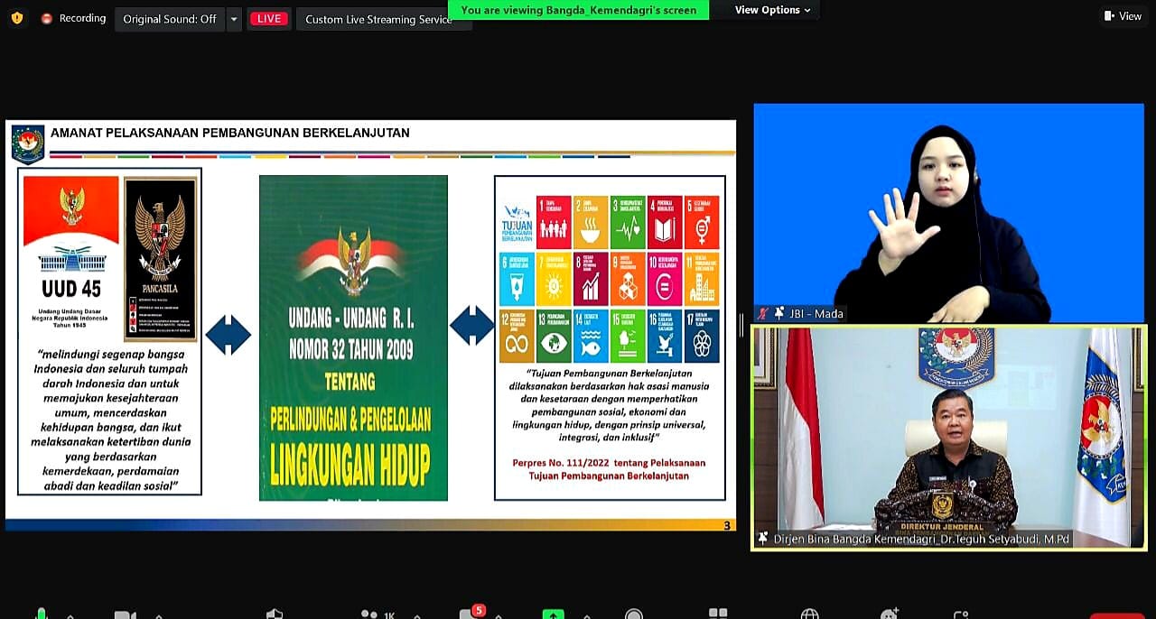Toggle the video camera button
The image size is (1156, 619).
[x=125, y=615]
